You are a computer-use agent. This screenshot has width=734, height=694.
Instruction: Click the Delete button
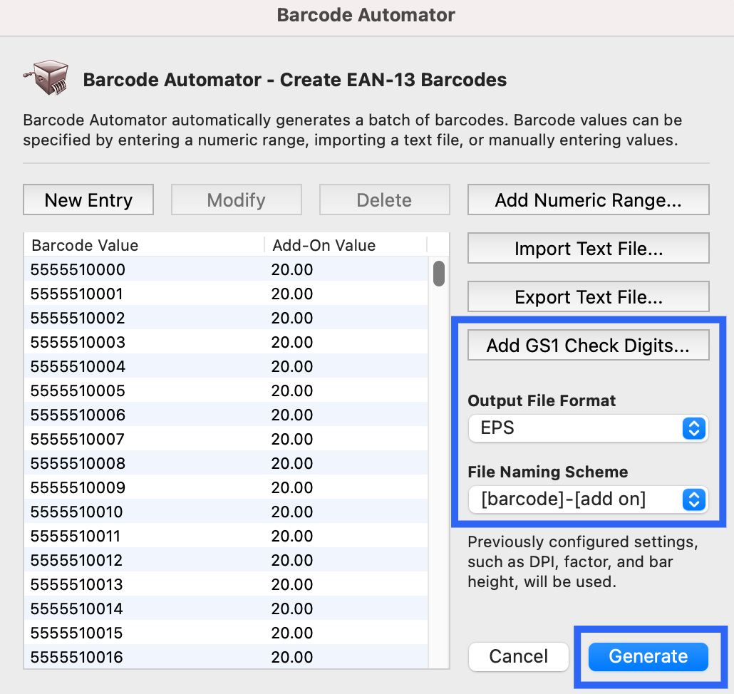click(384, 200)
